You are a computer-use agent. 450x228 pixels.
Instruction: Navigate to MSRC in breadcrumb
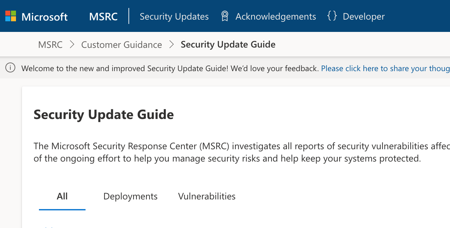[x=50, y=45]
